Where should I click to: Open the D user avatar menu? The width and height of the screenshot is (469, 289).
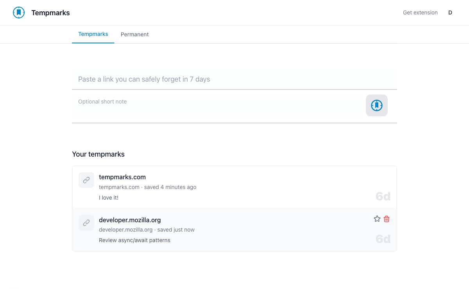pyautogui.click(x=450, y=12)
